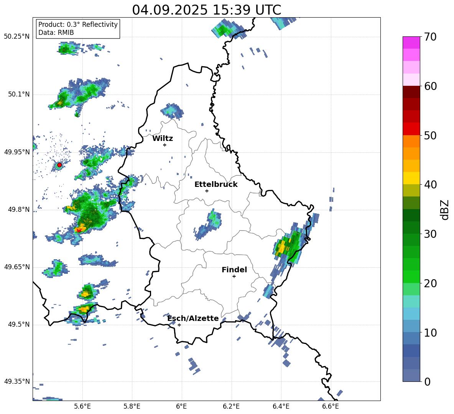Click the 50.25°N latitude label
Image resolution: width=454 pixels, height=414 pixels.
(x=17, y=37)
